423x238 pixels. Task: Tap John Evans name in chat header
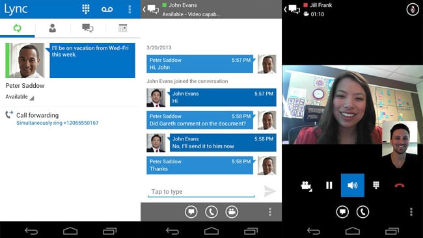(x=183, y=5)
